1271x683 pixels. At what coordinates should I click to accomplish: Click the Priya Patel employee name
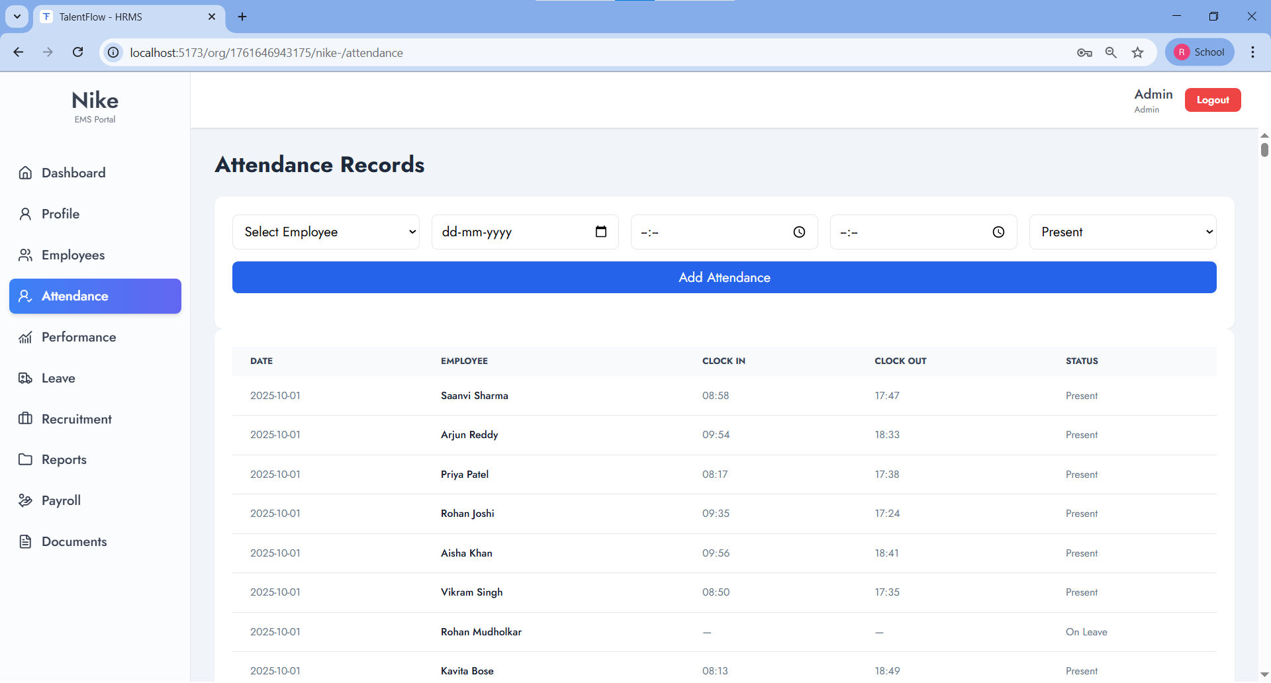pyautogui.click(x=465, y=475)
